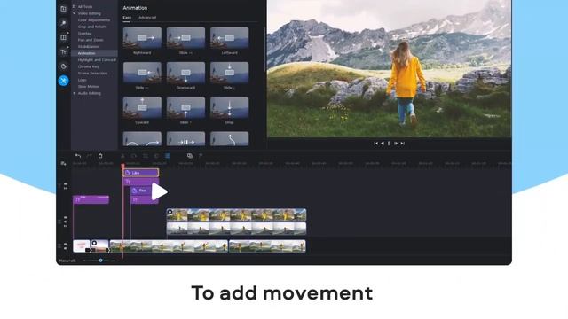Open Highlight and Conceal tool

tap(97, 60)
